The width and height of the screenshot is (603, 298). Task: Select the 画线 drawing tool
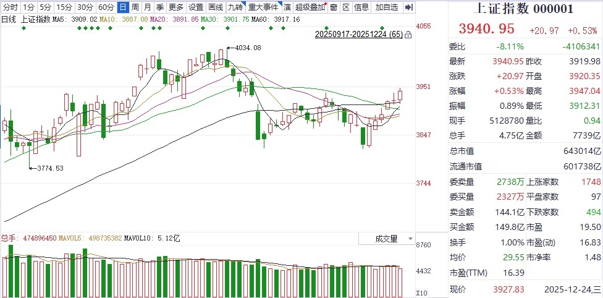point(216,7)
